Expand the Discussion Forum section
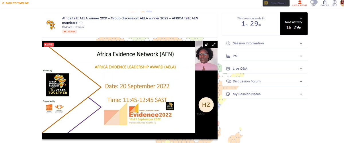Image resolution: width=344 pixels, height=143 pixels. click(265, 81)
